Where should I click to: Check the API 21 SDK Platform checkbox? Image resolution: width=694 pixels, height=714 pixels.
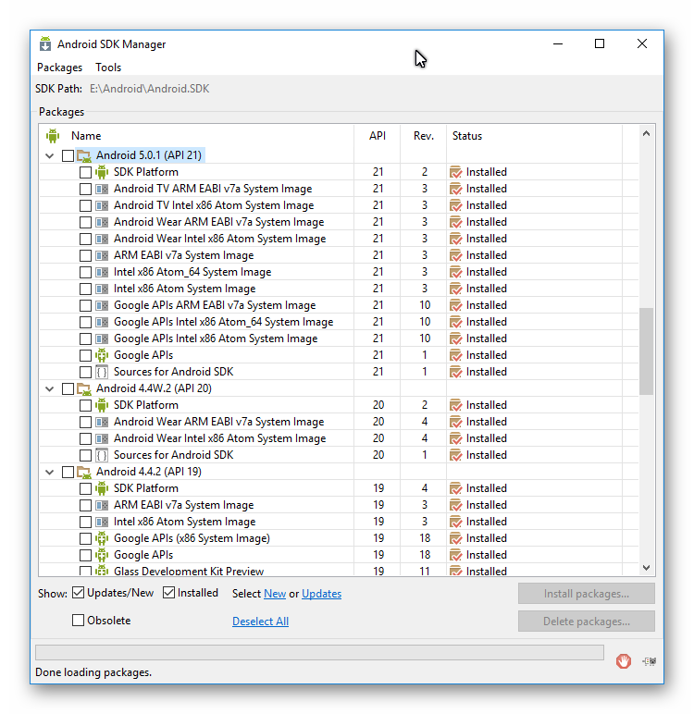pos(85,172)
